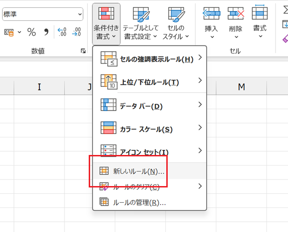Select the column M header

pos(241,87)
